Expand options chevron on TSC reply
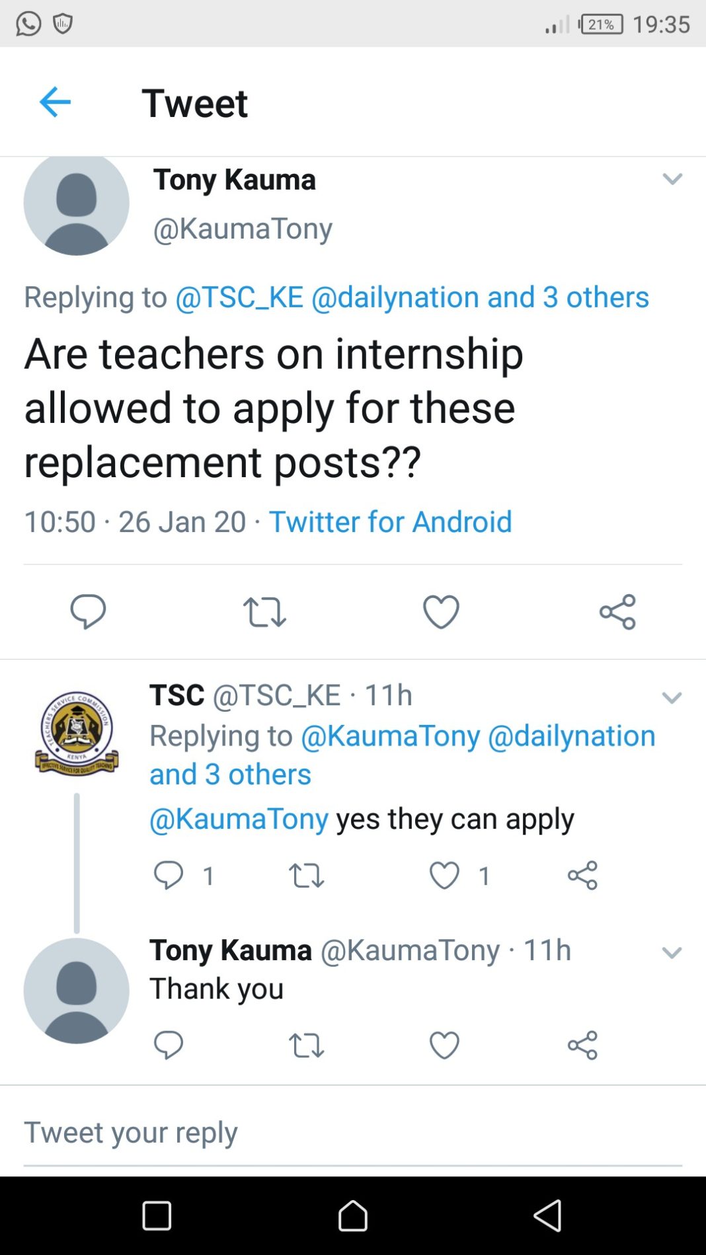The width and height of the screenshot is (706, 1255). [672, 698]
